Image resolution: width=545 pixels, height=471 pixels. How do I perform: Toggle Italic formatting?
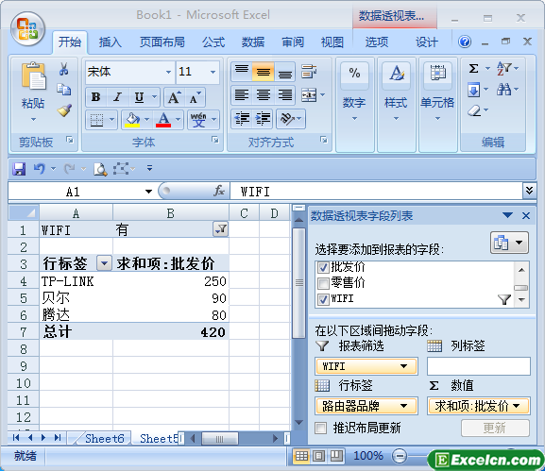[118, 97]
